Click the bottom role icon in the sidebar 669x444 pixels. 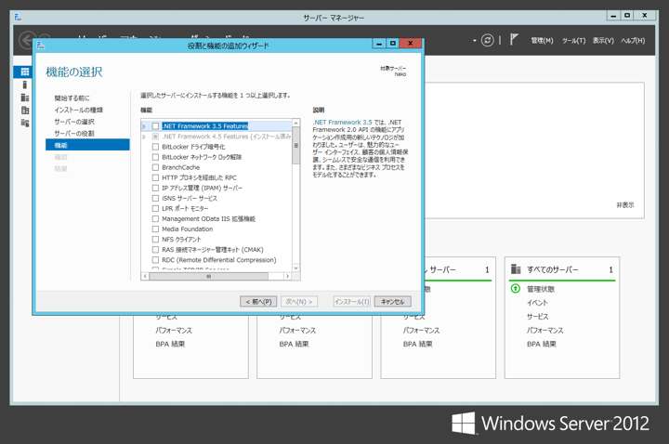coord(25,123)
